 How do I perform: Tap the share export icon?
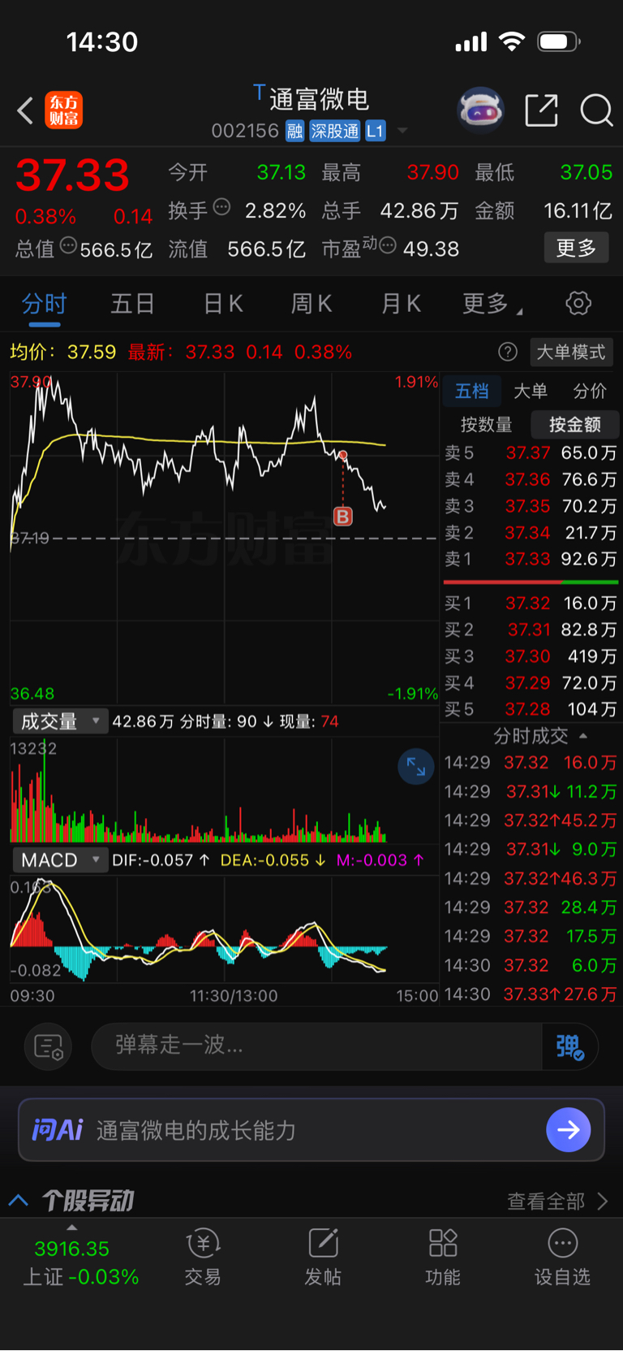click(541, 110)
